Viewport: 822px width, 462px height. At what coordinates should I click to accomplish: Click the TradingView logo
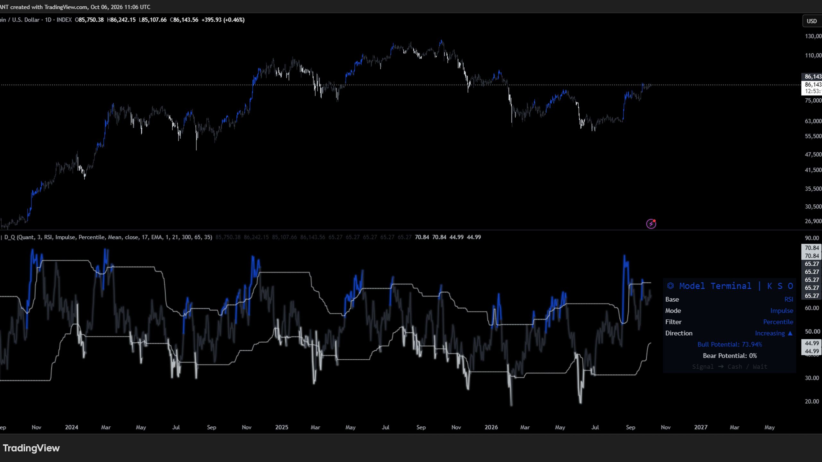tap(31, 448)
